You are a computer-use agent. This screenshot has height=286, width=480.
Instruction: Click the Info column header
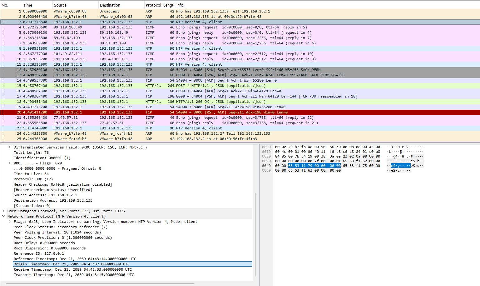327,5
